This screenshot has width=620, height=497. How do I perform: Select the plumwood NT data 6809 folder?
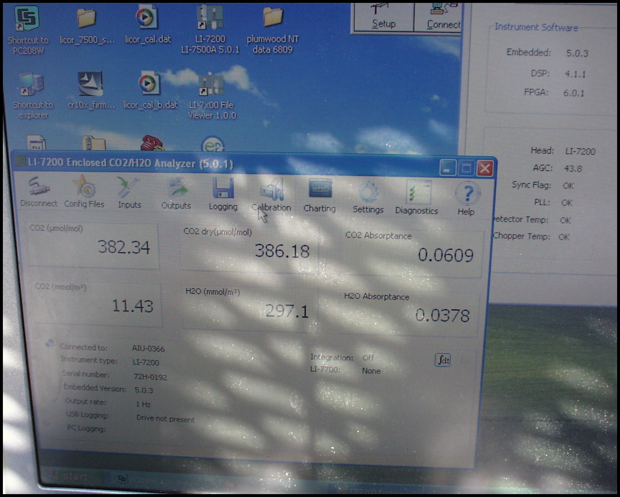click(273, 30)
